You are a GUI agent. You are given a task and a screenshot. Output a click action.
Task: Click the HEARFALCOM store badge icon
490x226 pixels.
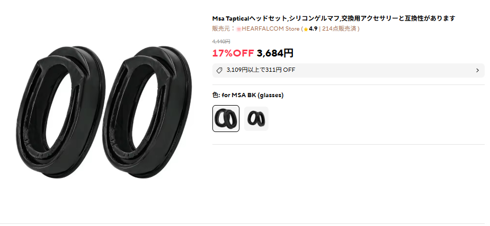(x=239, y=29)
